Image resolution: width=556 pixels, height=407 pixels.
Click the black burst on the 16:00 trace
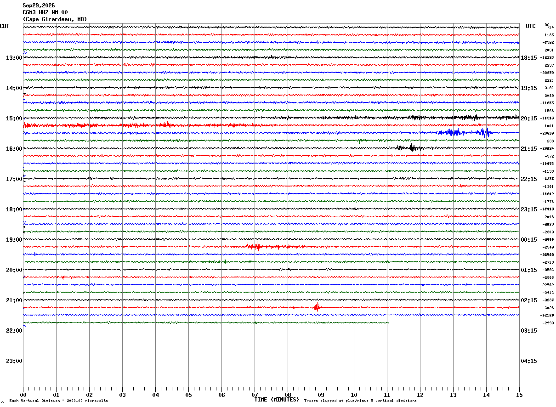(x=410, y=147)
